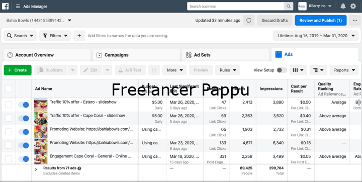Open the Search dropdown
The height and width of the screenshot is (182, 362).
[x=20, y=36]
